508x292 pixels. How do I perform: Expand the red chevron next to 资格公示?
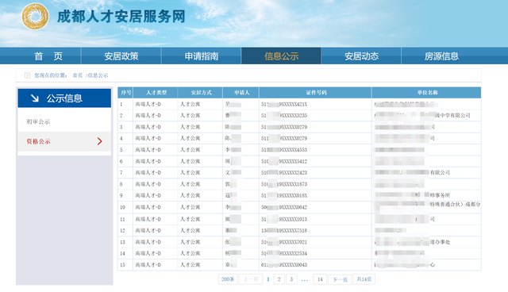pos(100,141)
